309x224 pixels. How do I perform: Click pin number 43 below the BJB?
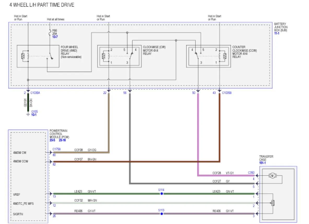pyautogui.click(x=214, y=93)
